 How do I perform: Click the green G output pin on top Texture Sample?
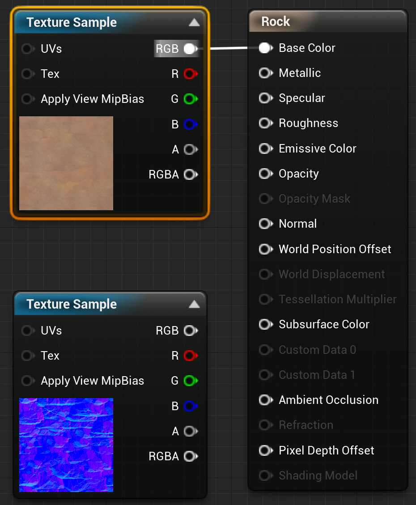pos(190,99)
